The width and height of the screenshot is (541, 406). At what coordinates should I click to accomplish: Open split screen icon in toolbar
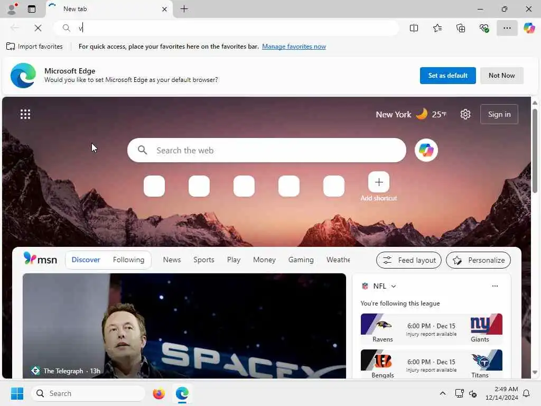(414, 28)
